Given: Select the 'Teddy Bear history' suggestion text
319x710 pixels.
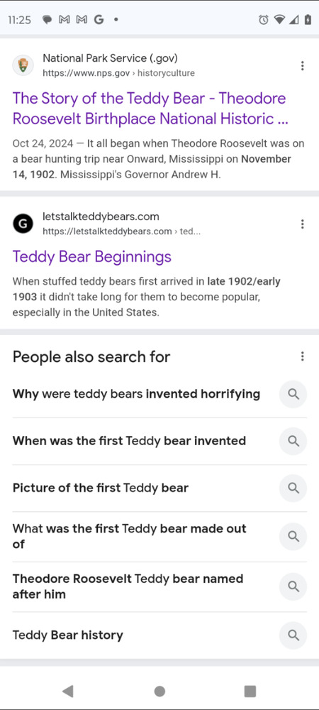Looking at the screenshot, I should (x=68, y=635).
